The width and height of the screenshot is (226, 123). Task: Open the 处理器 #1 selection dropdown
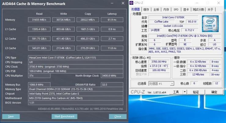click(161, 83)
